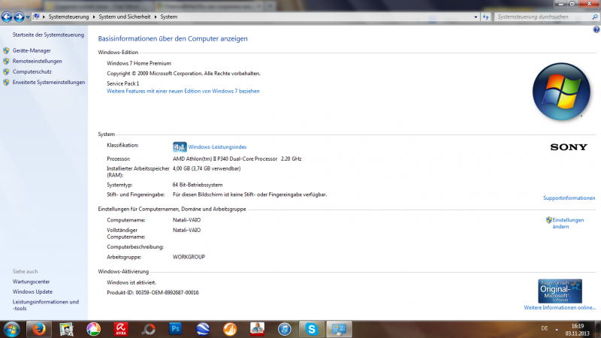Click the Produkt-ID value 00359-OEM-8992687-00016
The image size is (601, 338).
coord(167,293)
